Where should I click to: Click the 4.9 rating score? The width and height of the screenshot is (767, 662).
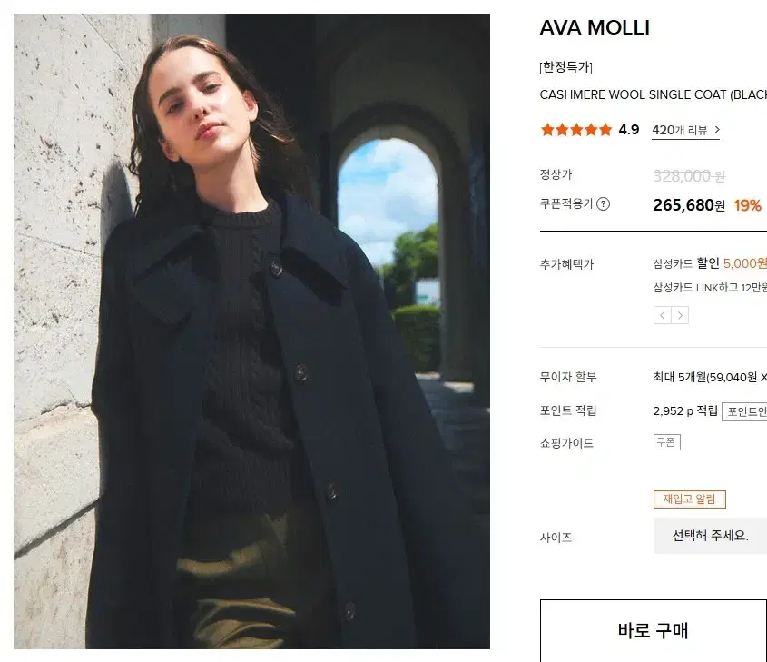click(x=628, y=130)
